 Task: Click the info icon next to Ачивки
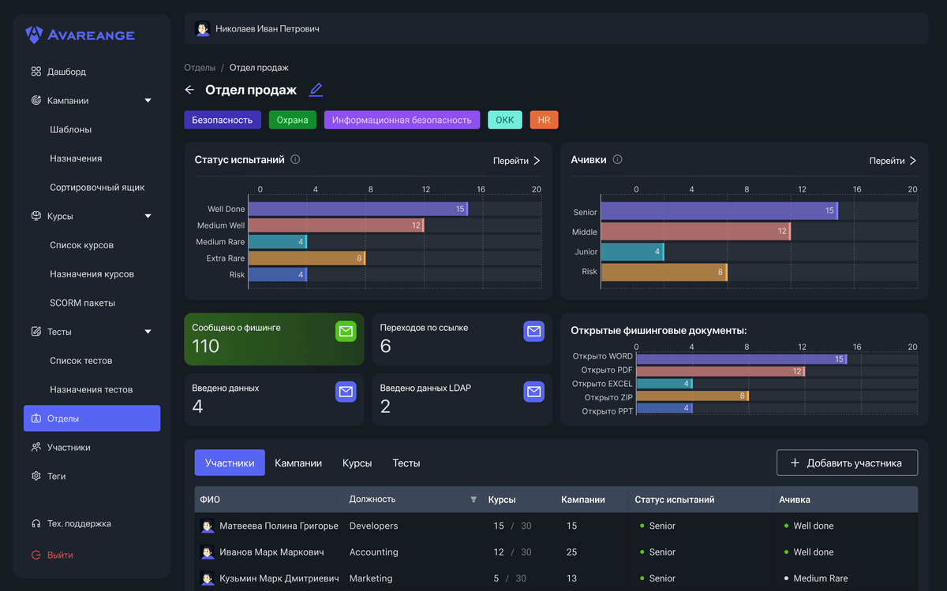[x=617, y=159]
